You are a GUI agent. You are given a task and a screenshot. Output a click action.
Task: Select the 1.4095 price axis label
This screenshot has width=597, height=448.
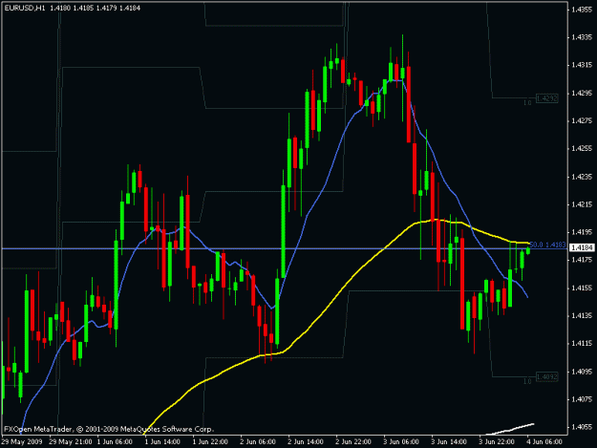(x=582, y=372)
